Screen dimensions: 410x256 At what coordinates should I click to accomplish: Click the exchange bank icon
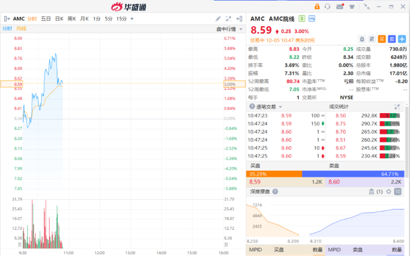click(372, 192)
